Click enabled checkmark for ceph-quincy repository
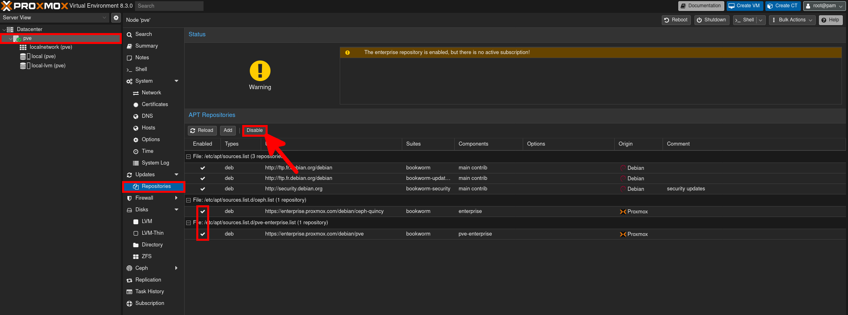Screen dimensions: 848x315 tap(203, 211)
